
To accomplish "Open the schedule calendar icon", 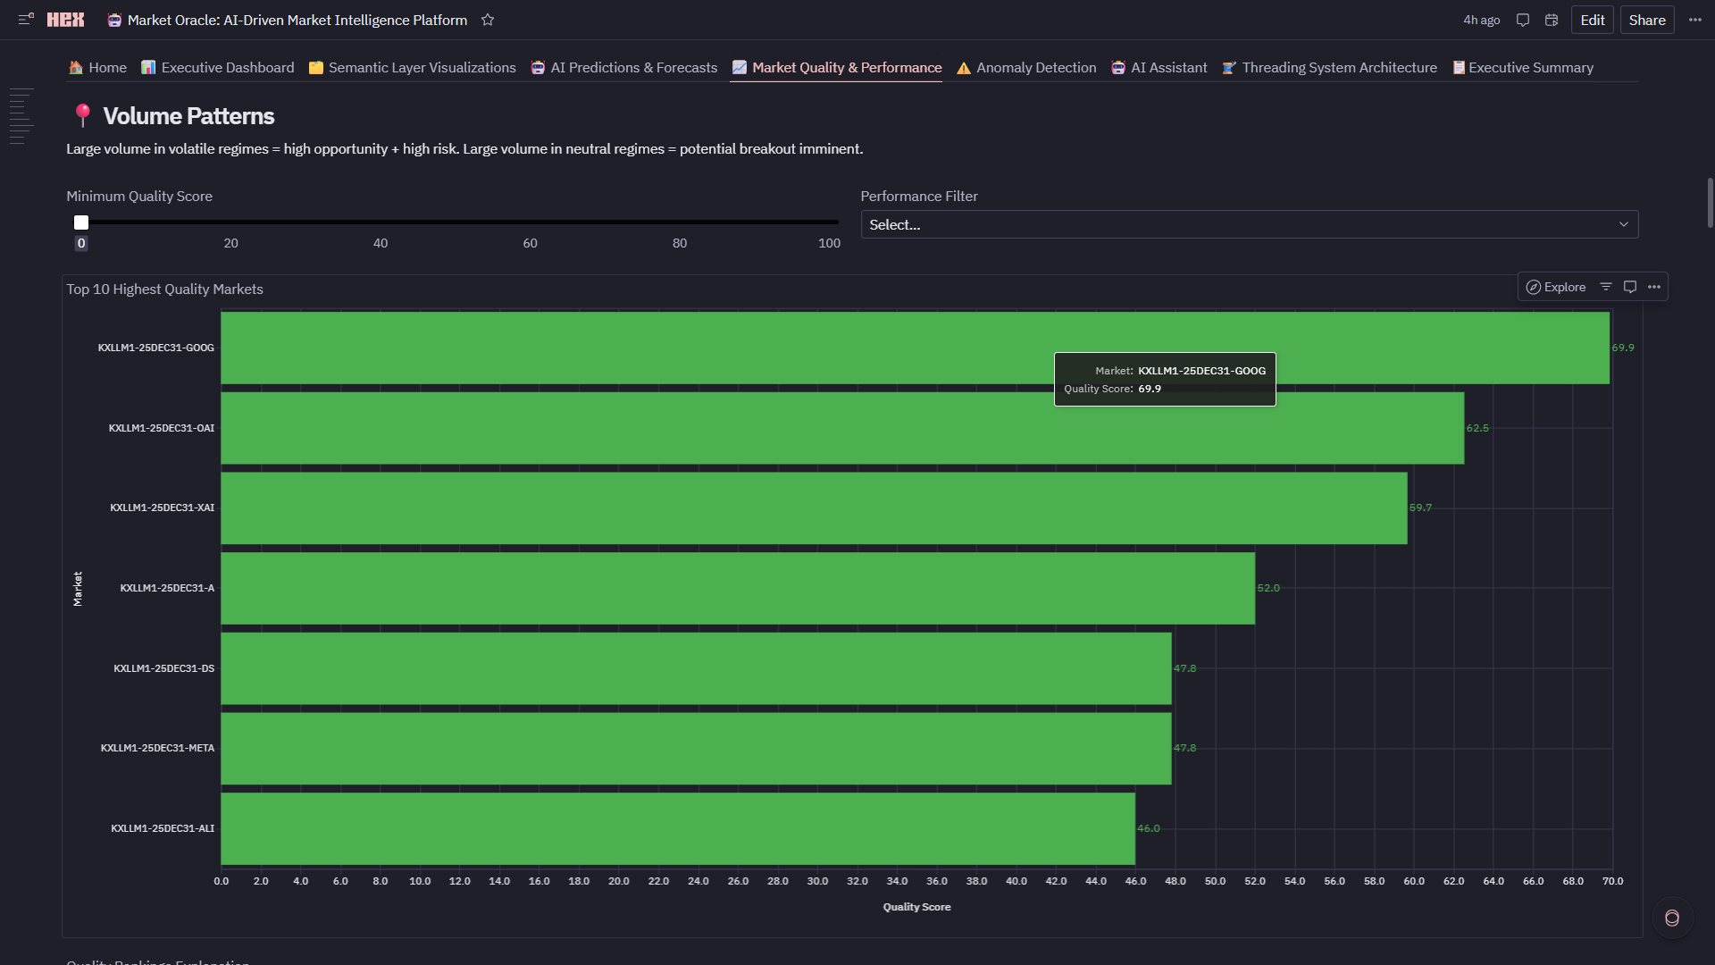I will [1552, 20].
